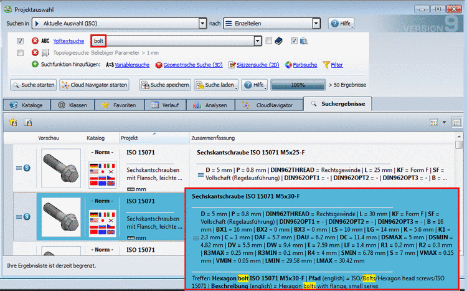The height and width of the screenshot is (291, 467).
Task: Click the language flags image in selected row
Action: (x=103, y=223)
